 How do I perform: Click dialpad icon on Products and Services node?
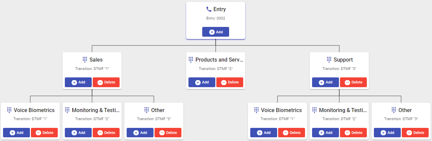point(191,60)
